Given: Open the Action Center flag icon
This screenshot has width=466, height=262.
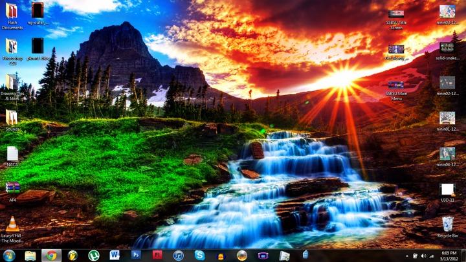Looking at the screenshot, I should point(415,256).
